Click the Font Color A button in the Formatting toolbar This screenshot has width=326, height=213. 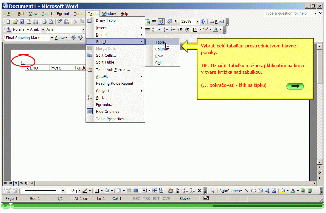216,29
